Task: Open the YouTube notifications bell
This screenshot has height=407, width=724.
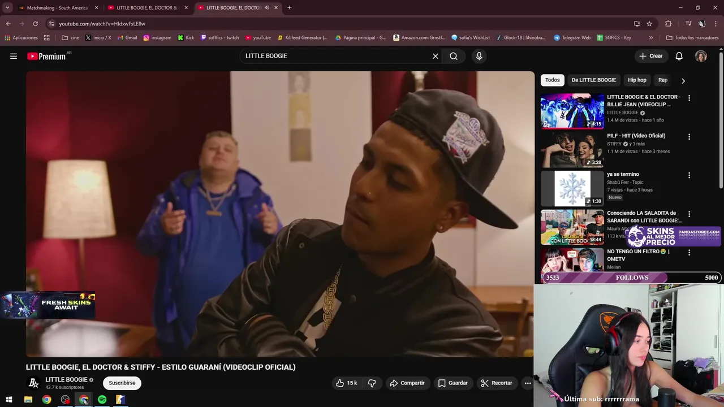Action: pos(679,56)
